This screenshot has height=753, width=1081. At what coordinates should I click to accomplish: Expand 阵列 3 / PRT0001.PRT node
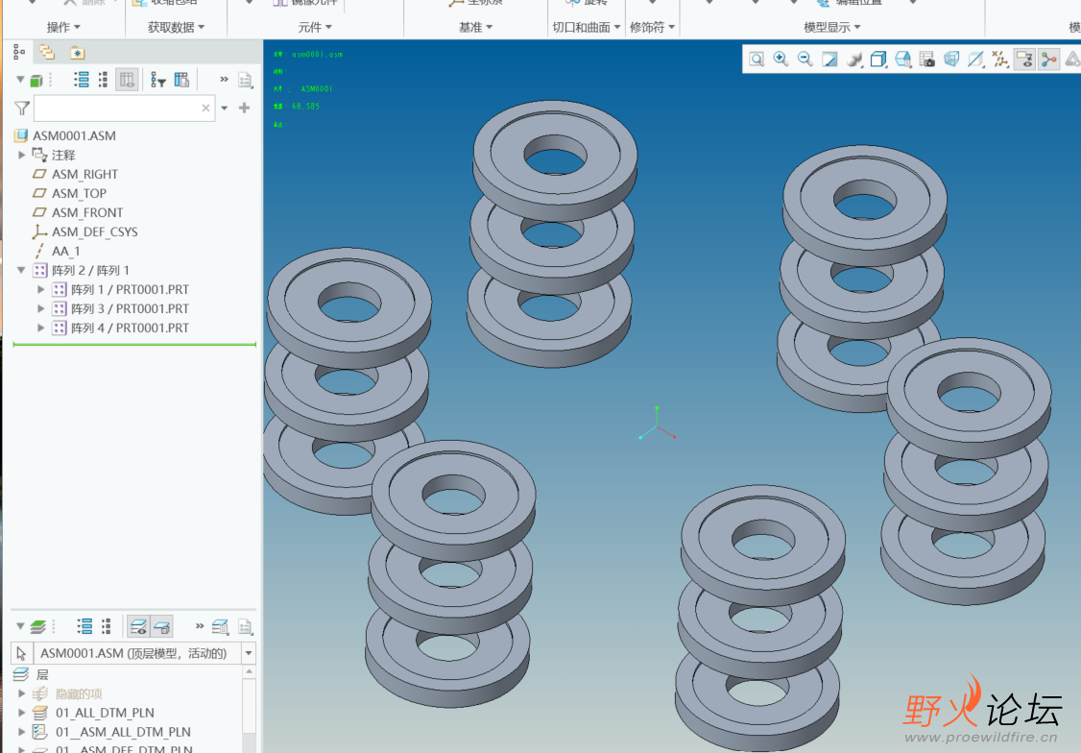tap(41, 309)
